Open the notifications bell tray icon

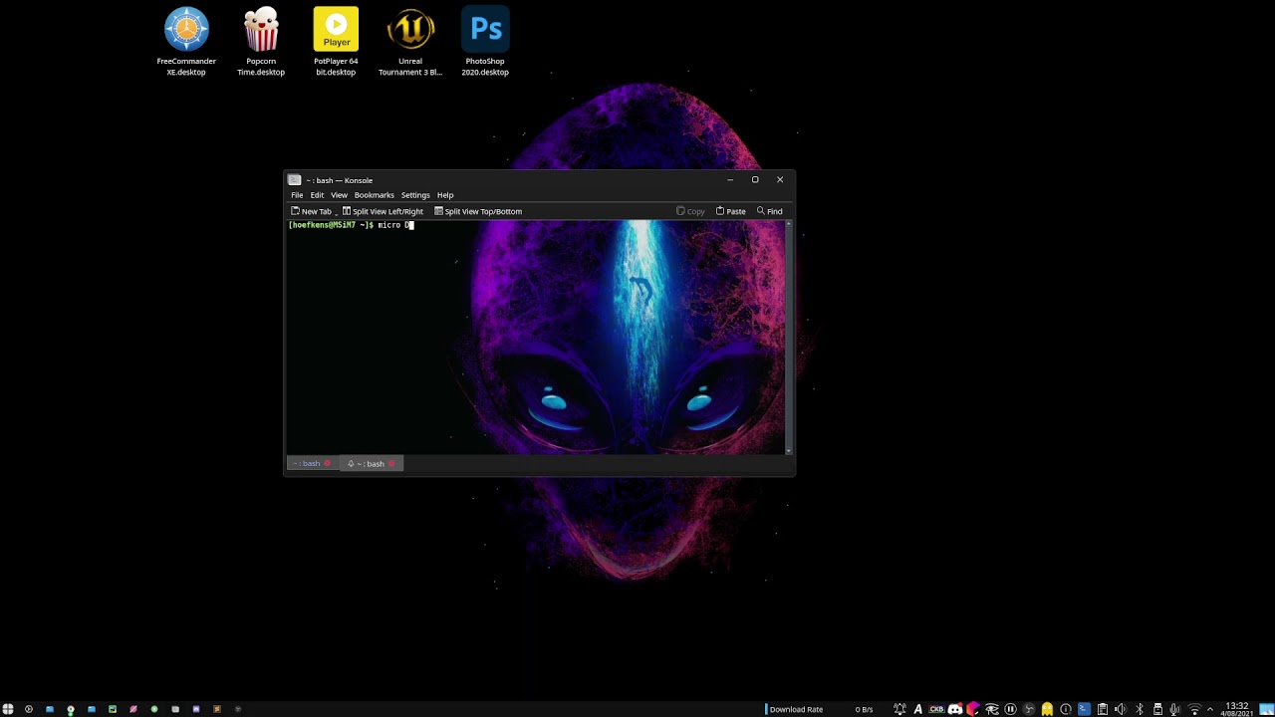pos(899,709)
